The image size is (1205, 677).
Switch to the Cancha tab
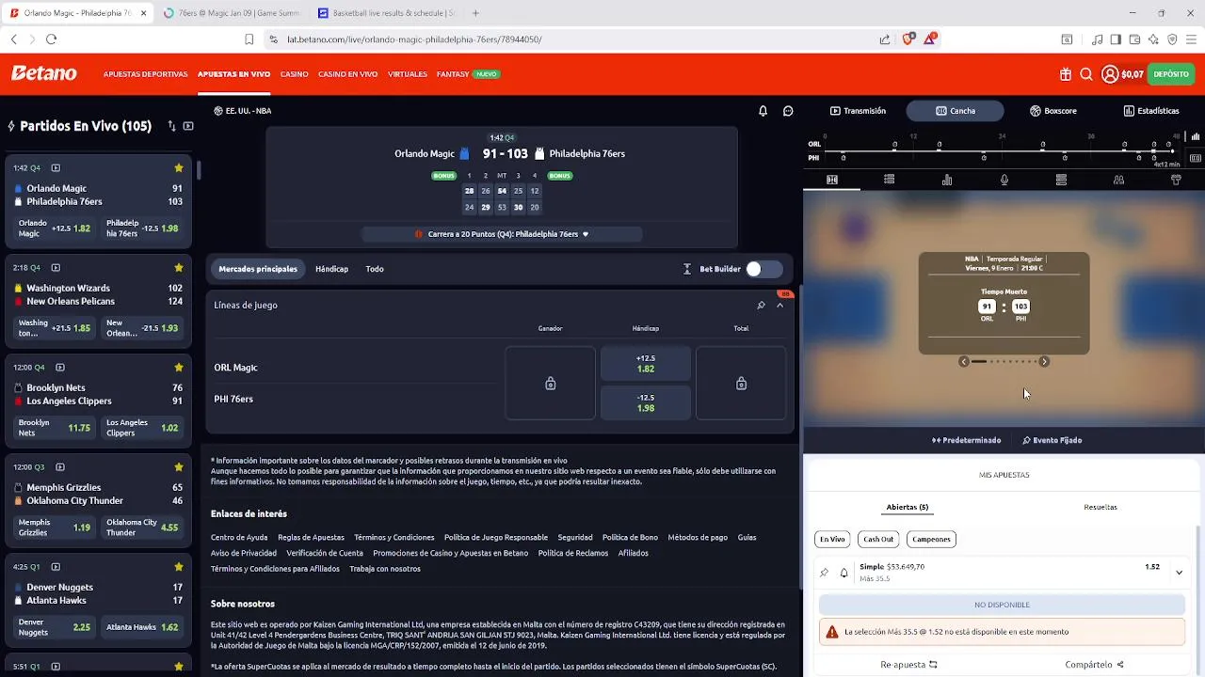(x=956, y=111)
